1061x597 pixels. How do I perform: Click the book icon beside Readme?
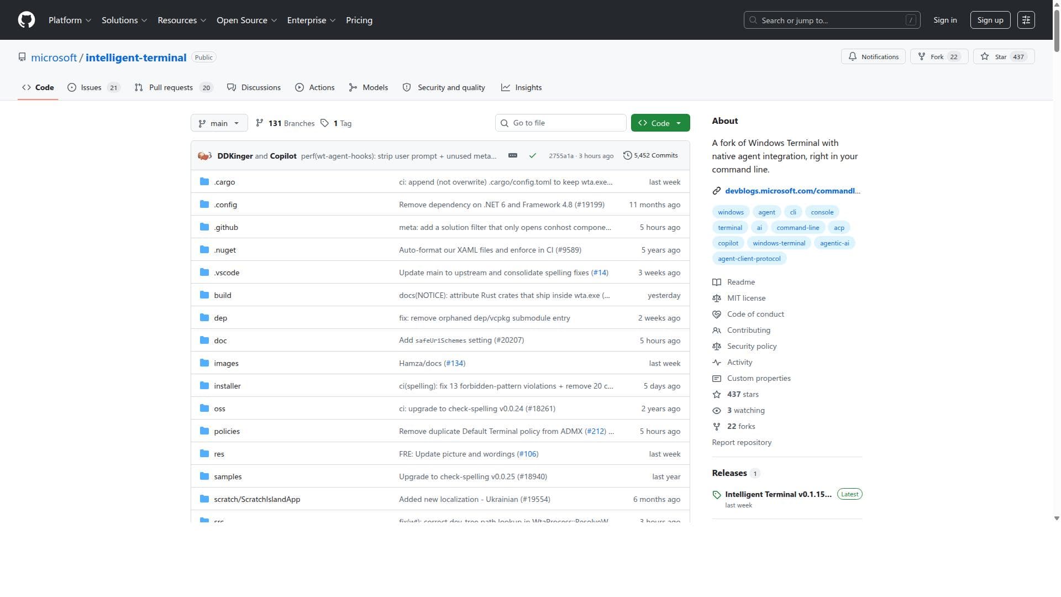click(717, 282)
